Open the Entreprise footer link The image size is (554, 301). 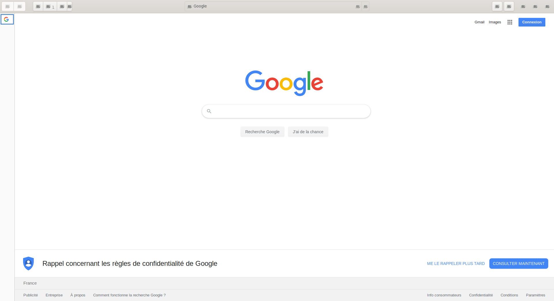(x=54, y=295)
